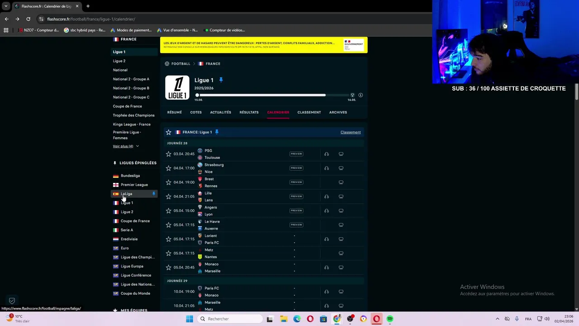
Task: Open Coupe du Monde in pinned leagues
Action: pyautogui.click(x=135, y=293)
